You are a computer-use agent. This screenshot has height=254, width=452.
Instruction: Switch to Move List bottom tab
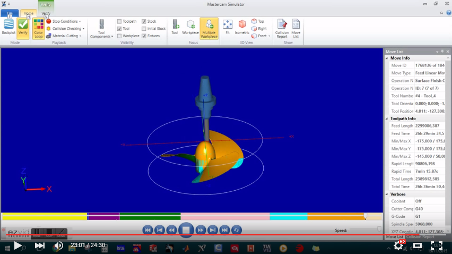click(395, 237)
